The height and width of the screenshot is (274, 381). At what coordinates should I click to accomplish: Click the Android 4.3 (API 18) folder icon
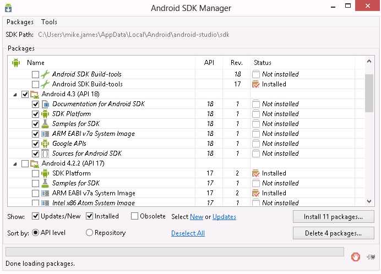point(35,94)
